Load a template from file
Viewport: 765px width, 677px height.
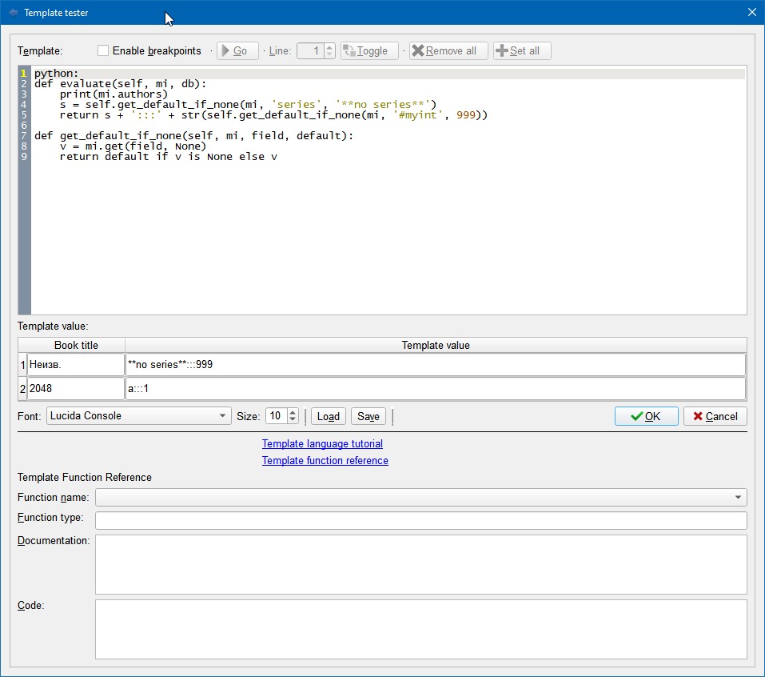tap(328, 416)
